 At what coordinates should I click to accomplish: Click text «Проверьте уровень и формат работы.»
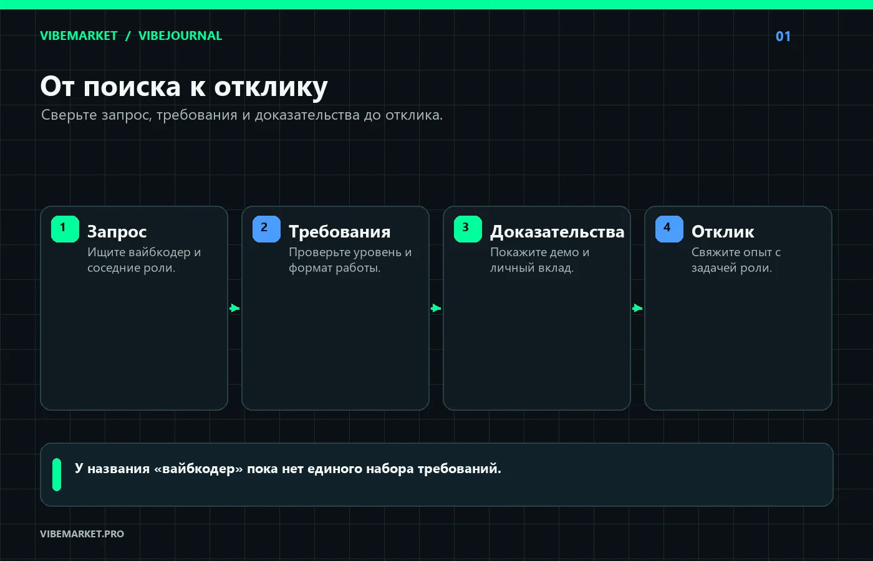click(x=350, y=260)
